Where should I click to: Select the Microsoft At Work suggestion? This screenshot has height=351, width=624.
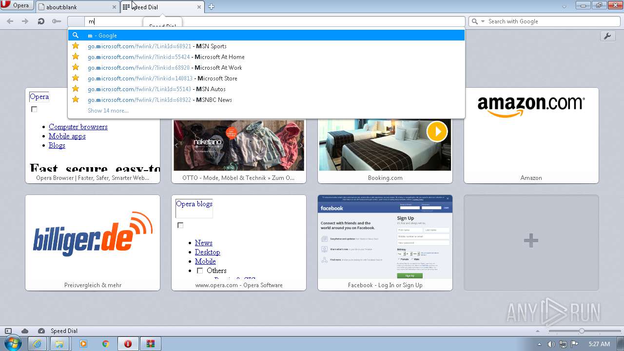tap(266, 67)
